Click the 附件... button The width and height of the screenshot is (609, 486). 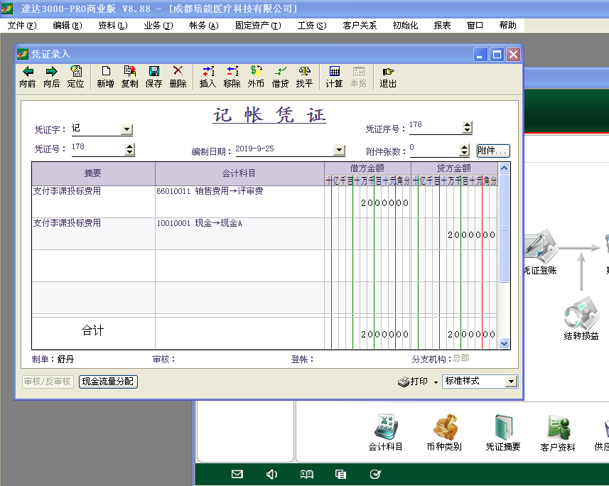492,151
